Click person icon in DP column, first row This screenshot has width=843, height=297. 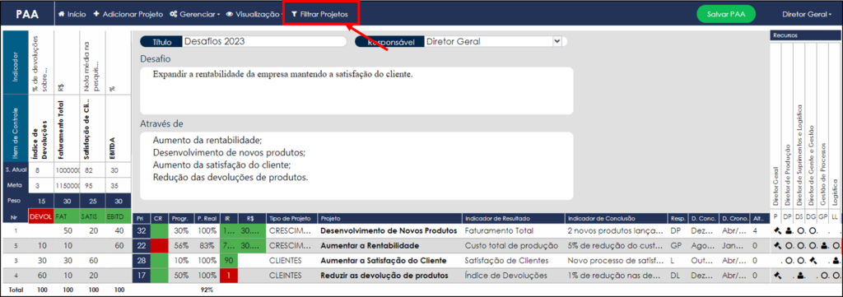[789, 231]
